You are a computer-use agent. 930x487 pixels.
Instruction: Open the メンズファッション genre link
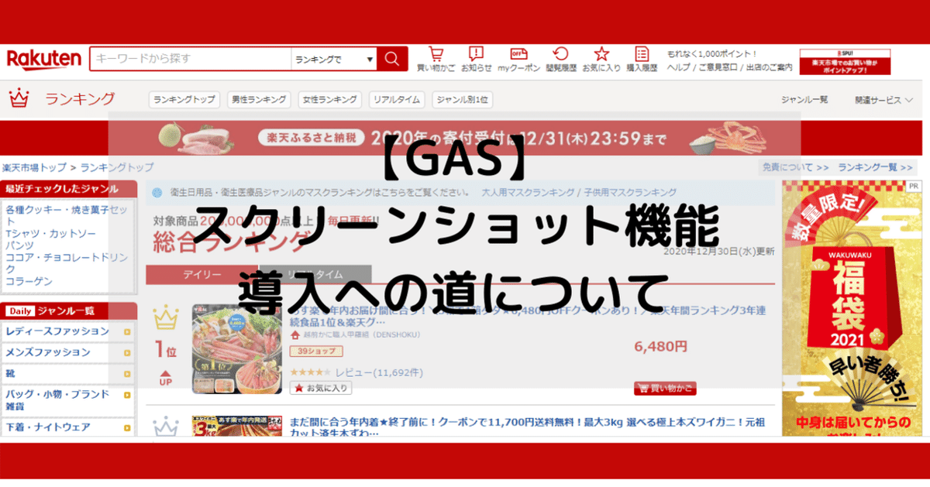pos(48,353)
